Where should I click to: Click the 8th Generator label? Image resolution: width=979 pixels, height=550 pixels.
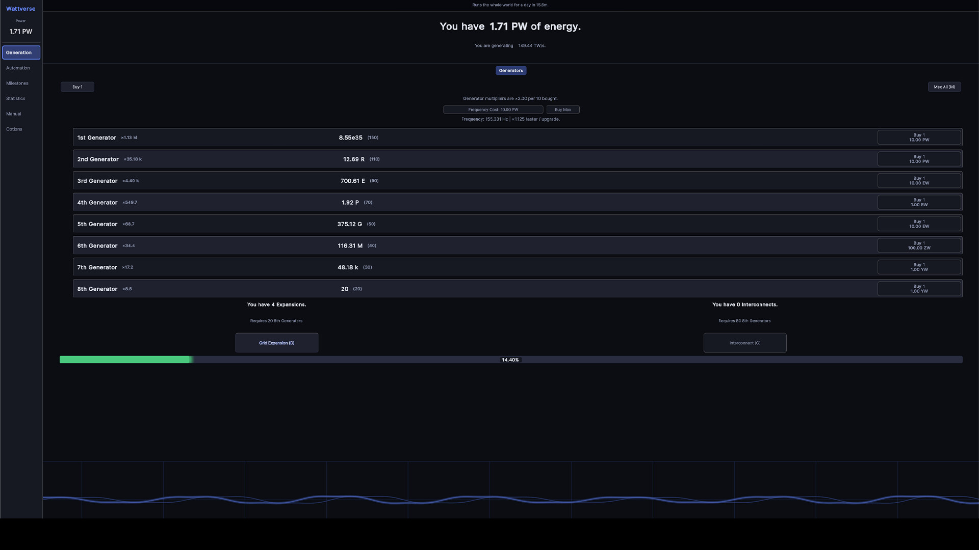(97, 289)
